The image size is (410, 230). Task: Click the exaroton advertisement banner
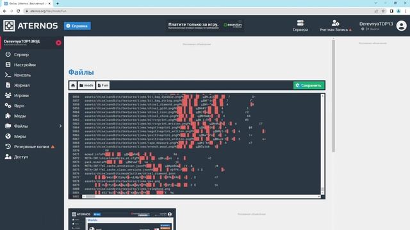tap(205, 26)
